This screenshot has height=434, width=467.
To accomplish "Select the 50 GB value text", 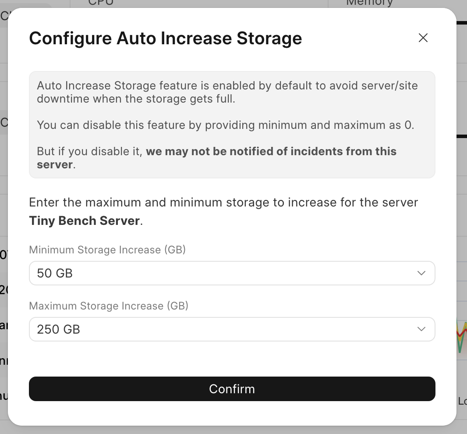I will click(55, 274).
